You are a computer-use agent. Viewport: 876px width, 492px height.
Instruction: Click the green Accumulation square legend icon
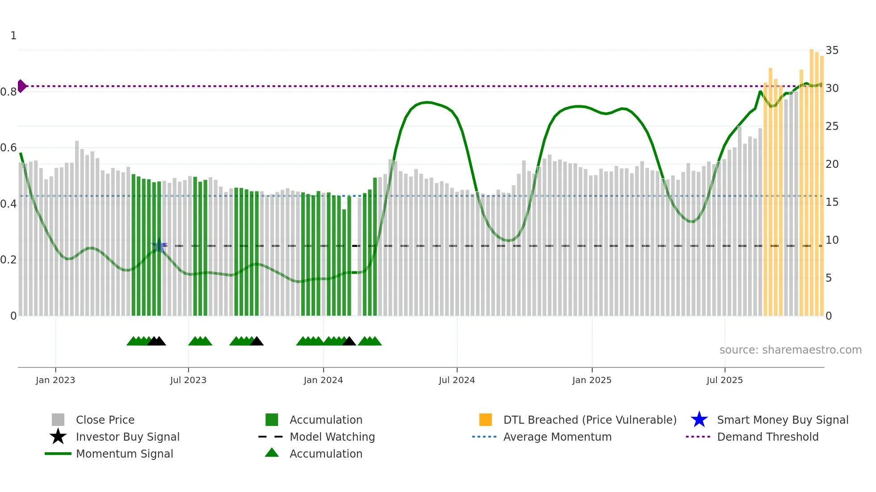(x=272, y=420)
